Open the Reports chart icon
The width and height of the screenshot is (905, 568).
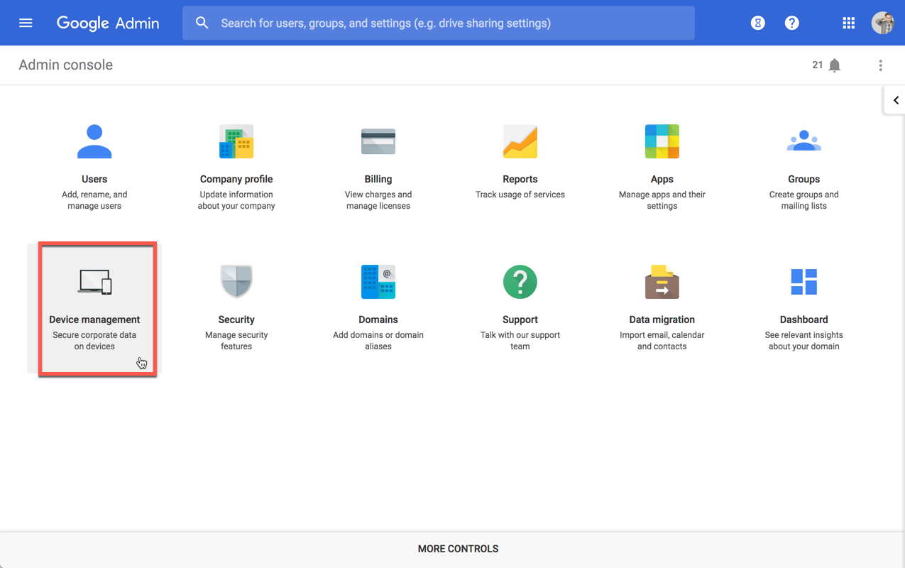(520, 142)
